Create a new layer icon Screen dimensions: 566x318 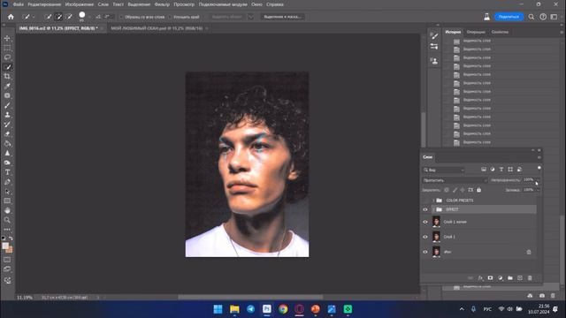pyautogui.click(x=520, y=278)
